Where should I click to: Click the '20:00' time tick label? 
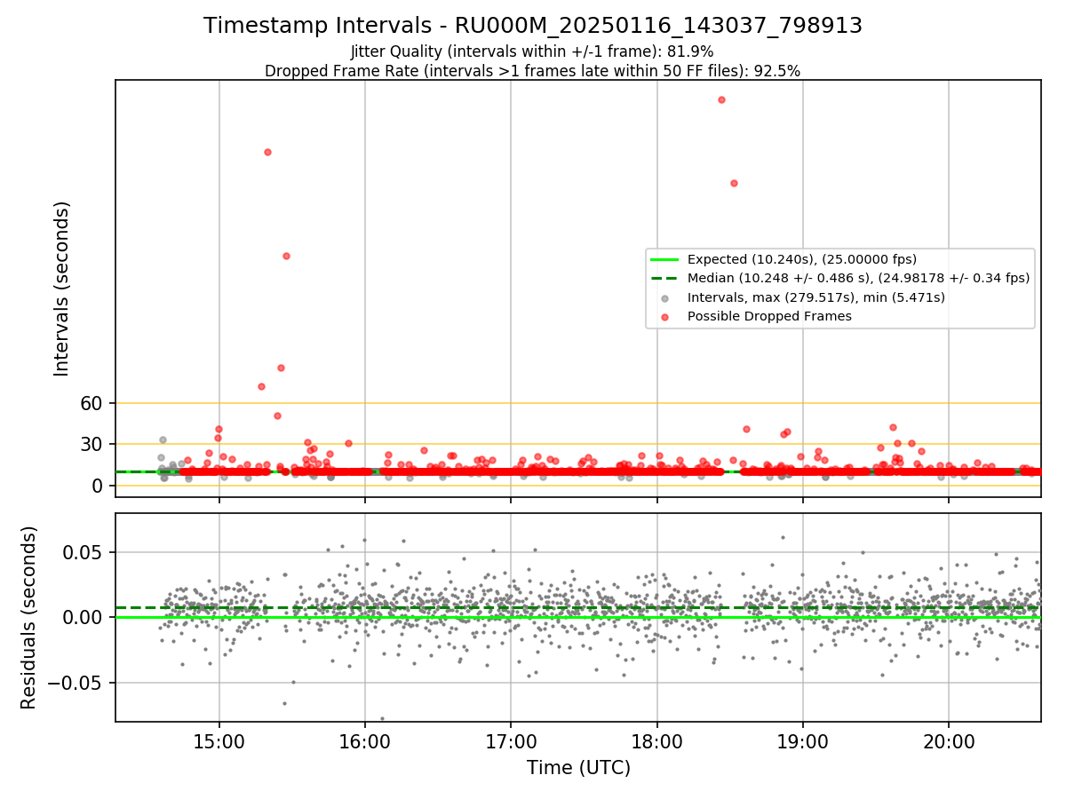coord(949,741)
